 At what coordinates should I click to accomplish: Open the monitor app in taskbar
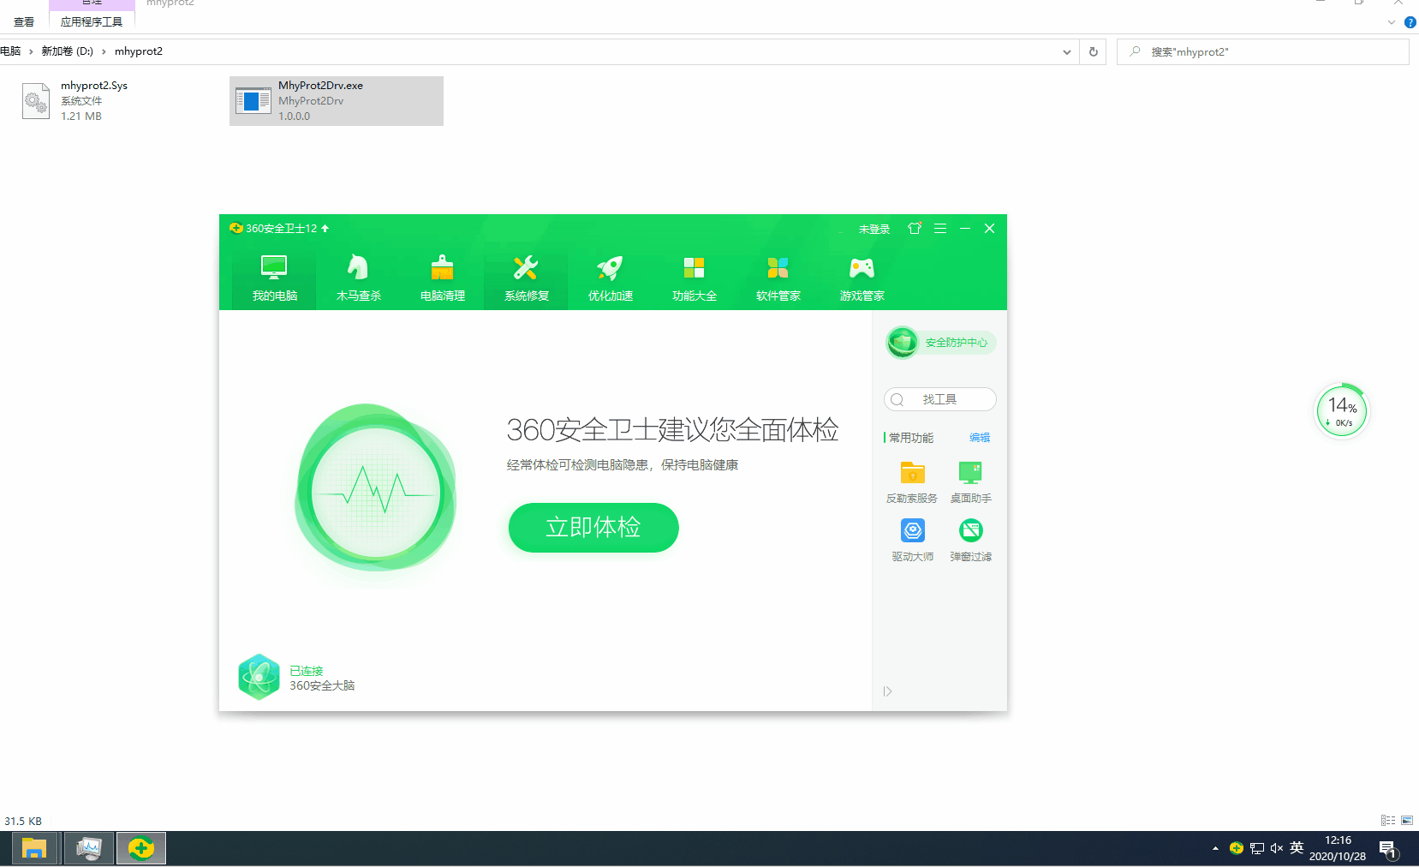click(x=89, y=849)
